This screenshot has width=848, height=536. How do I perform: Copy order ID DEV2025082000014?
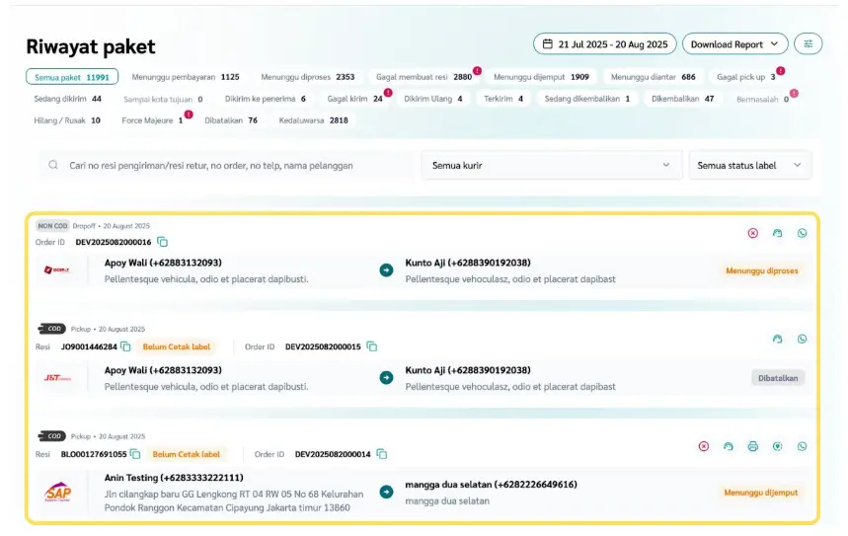[381, 454]
